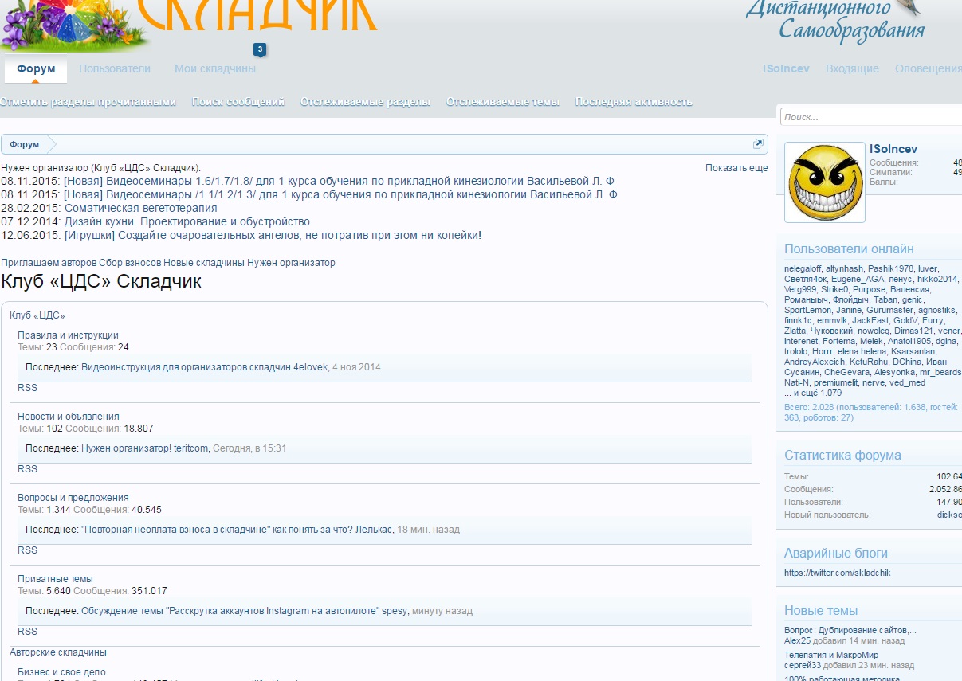Open Последняя активность link
This screenshot has height=681, width=962.
click(x=634, y=102)
